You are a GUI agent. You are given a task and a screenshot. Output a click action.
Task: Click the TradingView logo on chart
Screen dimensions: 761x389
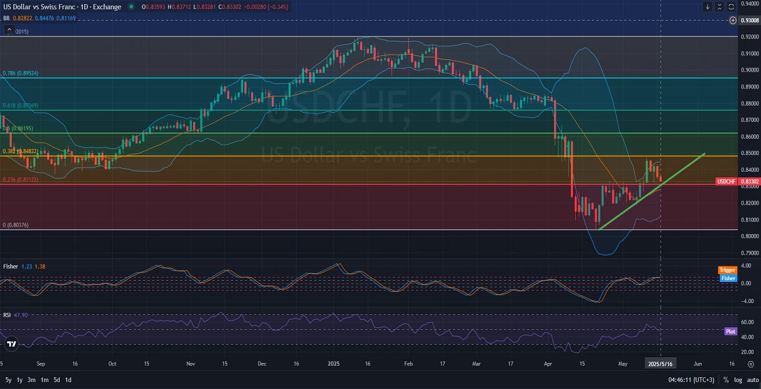click(x=11, y=344)
